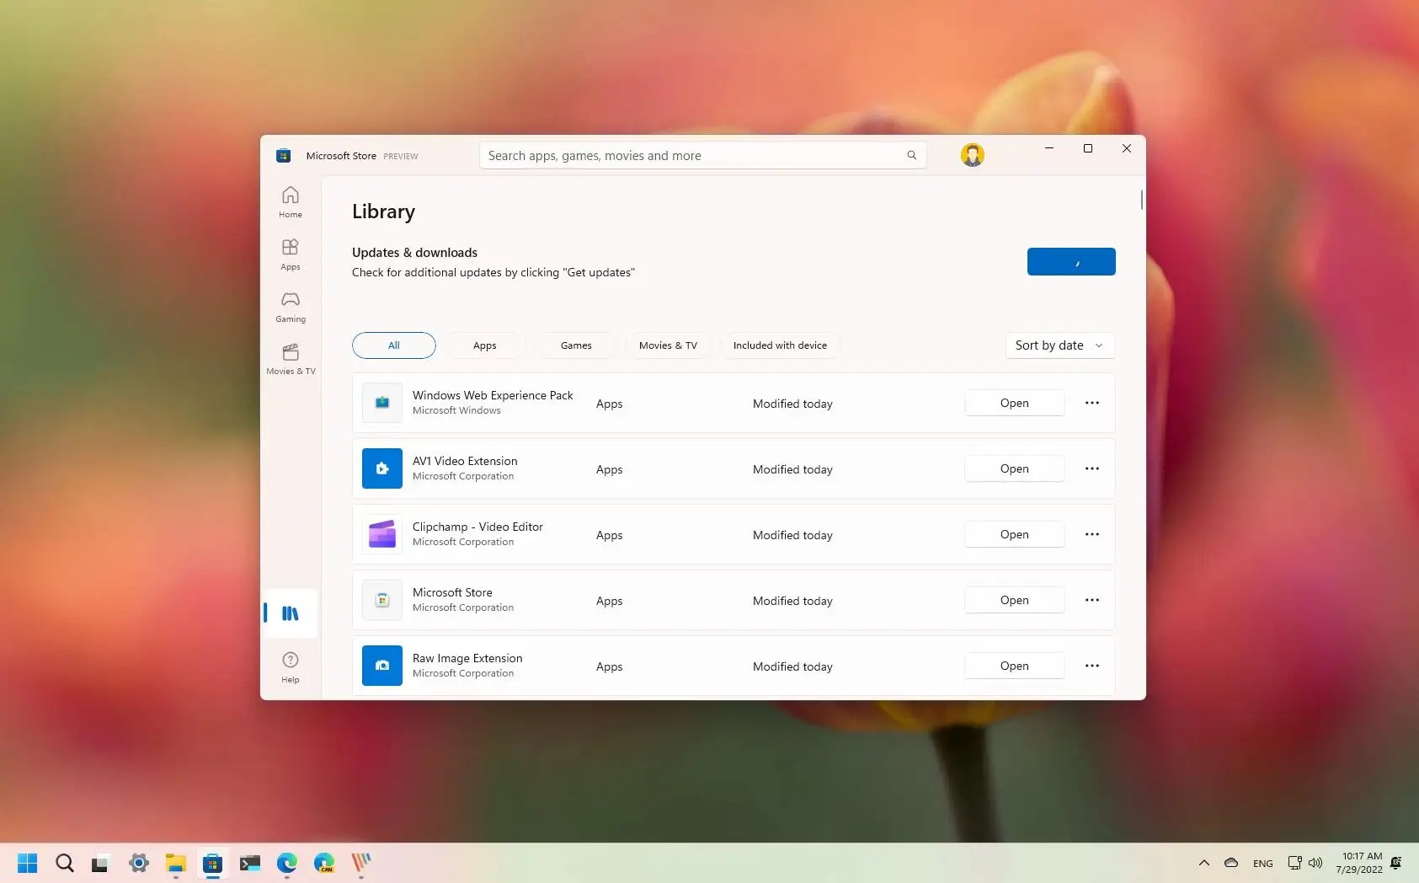Open more options for Microsoft Store row
Image resolution: width=1419 pixels, height=883 pixels.
click(x=1092, y=600)
